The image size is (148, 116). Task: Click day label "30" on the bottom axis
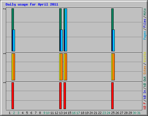point(134,113)
